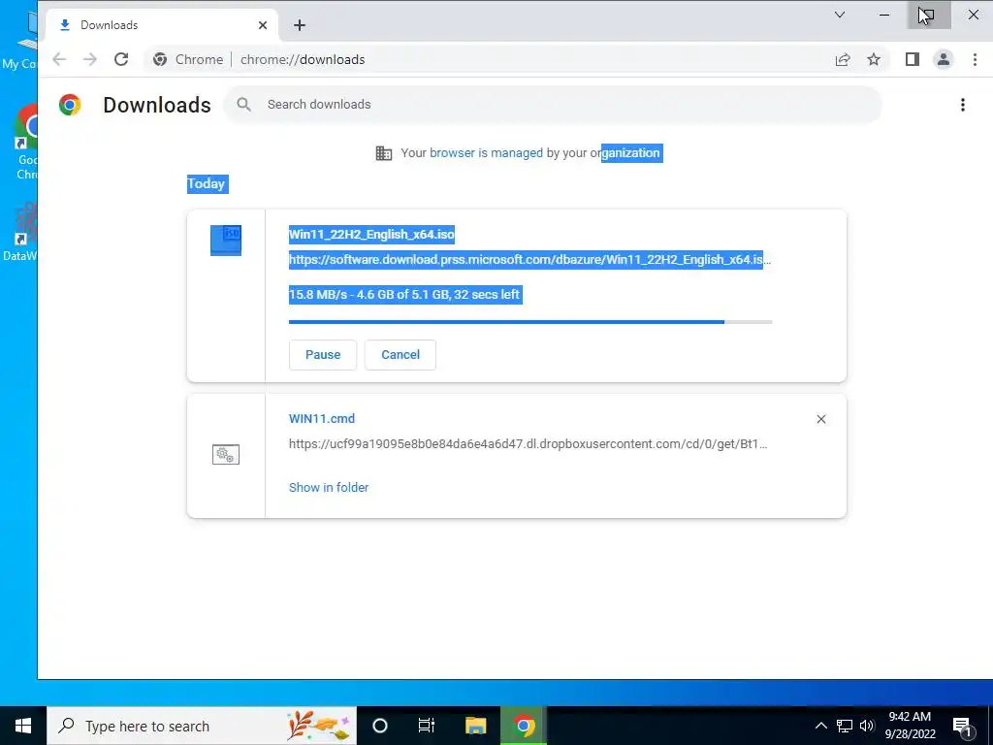This screenshot has height=745, width=993.
Task: Focus the Search downloads field
Action: click(552, 105)
